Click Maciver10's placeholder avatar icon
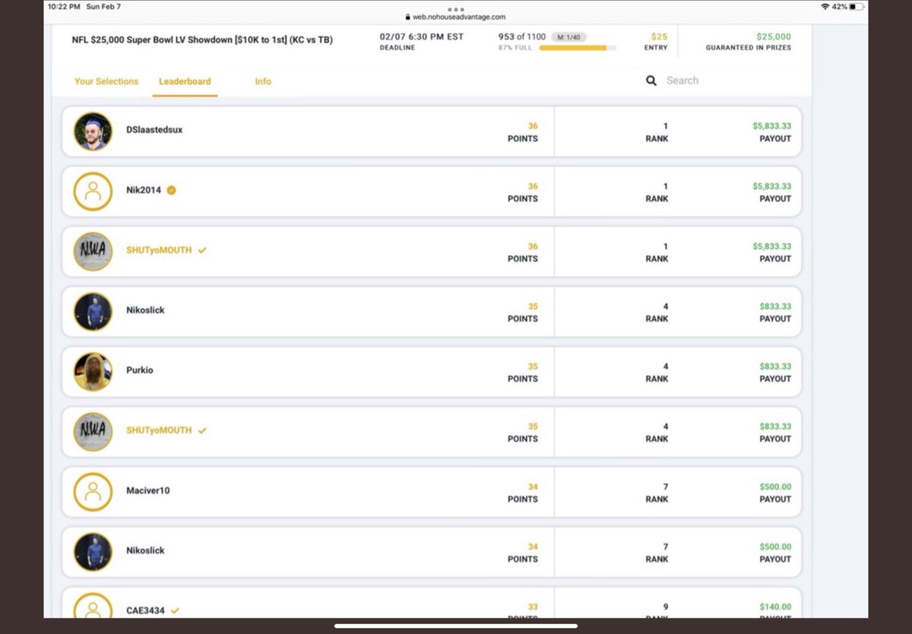The image size is (912, 634). point(93,492)
